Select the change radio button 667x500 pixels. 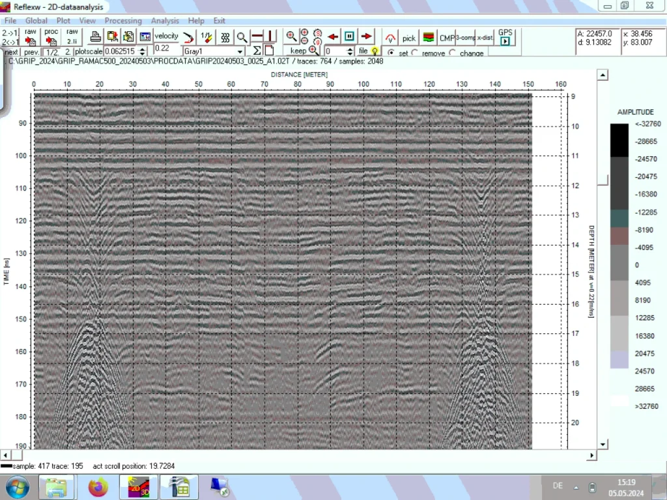(453, 53)
